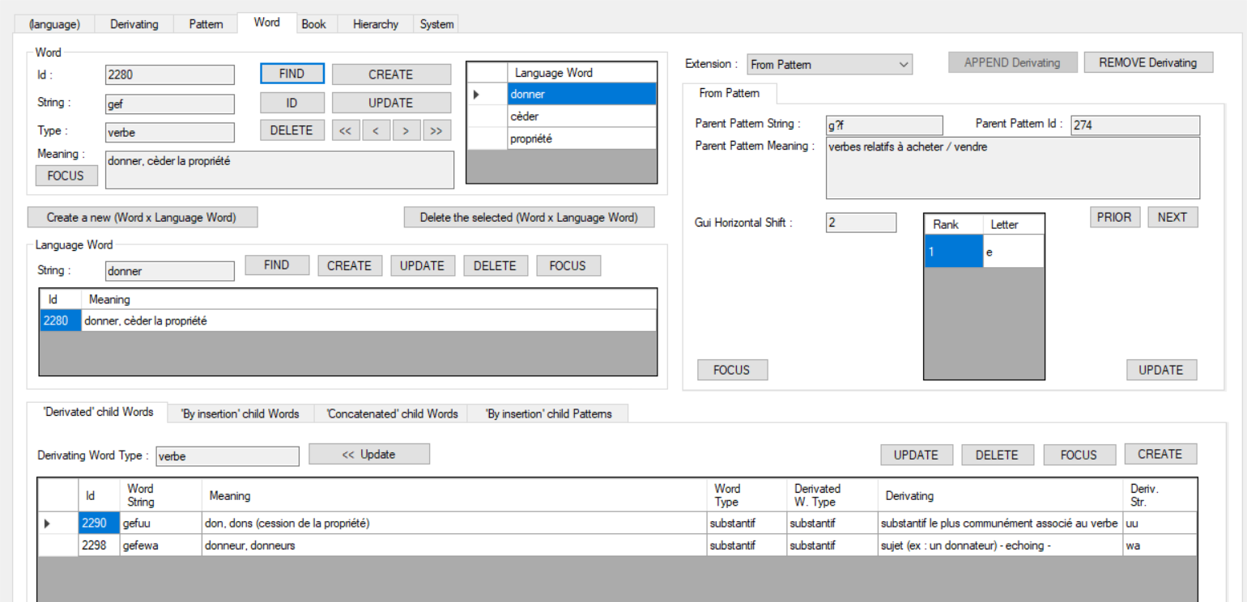1247x602 pixels.
Task: Click inside the Gui Horizontal Shift field
Action: point(860,223)
